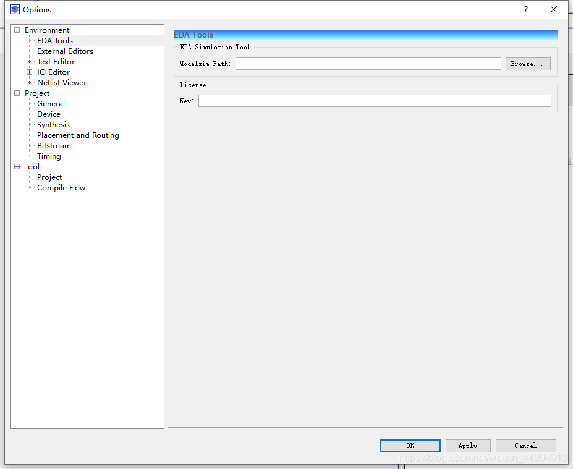Select Project under the Tool node
This screenshot has width=573, height=469.
point(49,177)
